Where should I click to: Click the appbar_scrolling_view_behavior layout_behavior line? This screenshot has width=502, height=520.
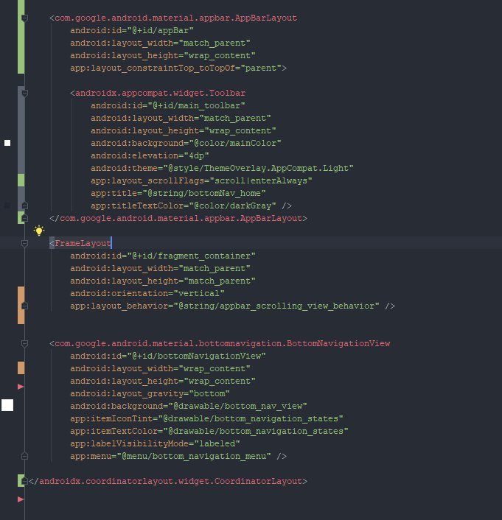point(232,306)
